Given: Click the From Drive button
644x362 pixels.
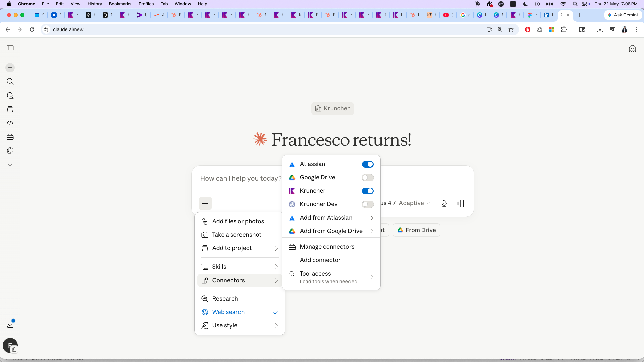Looking at the screenshot, I should click(x=417, y=230).
